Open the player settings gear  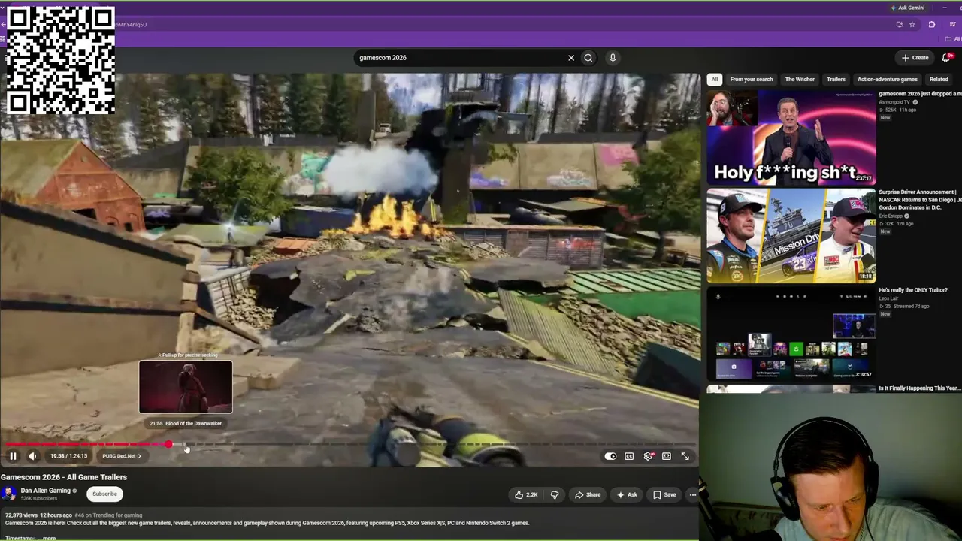click(648, 456)
